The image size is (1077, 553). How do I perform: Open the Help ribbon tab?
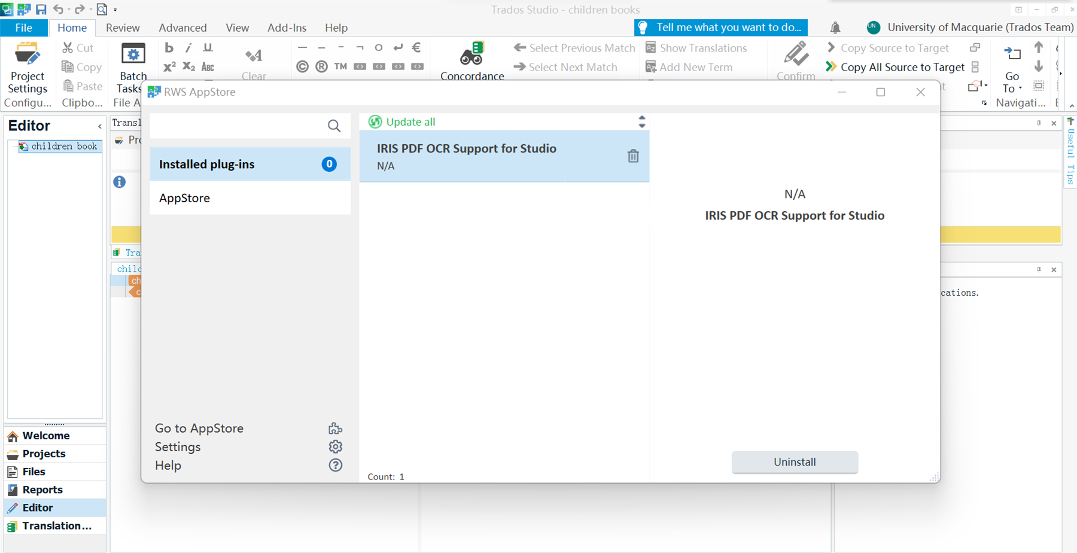pyautogui.click(x=336, y=28)
